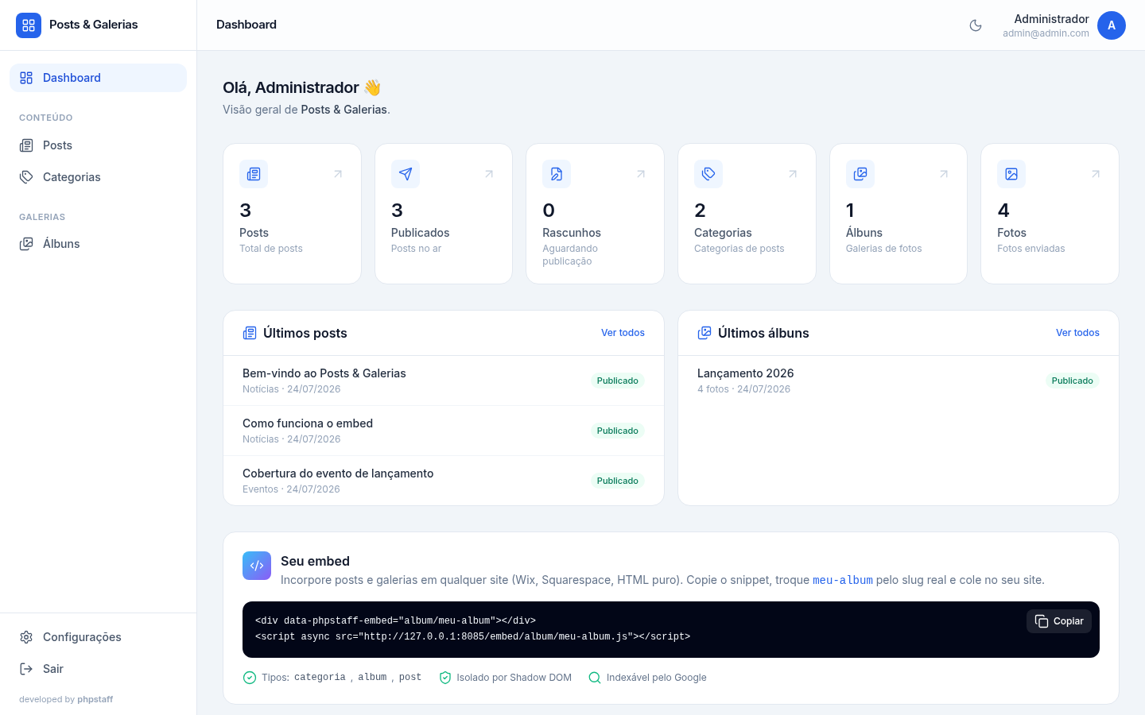
Task: Open the arrow on the Fotos card
Action: (1096, 174)
